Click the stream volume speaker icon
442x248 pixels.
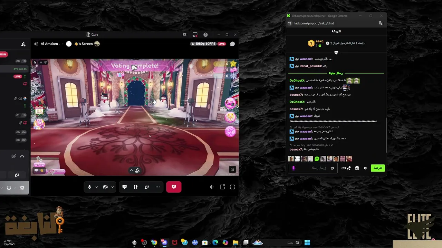coord(212,187)
